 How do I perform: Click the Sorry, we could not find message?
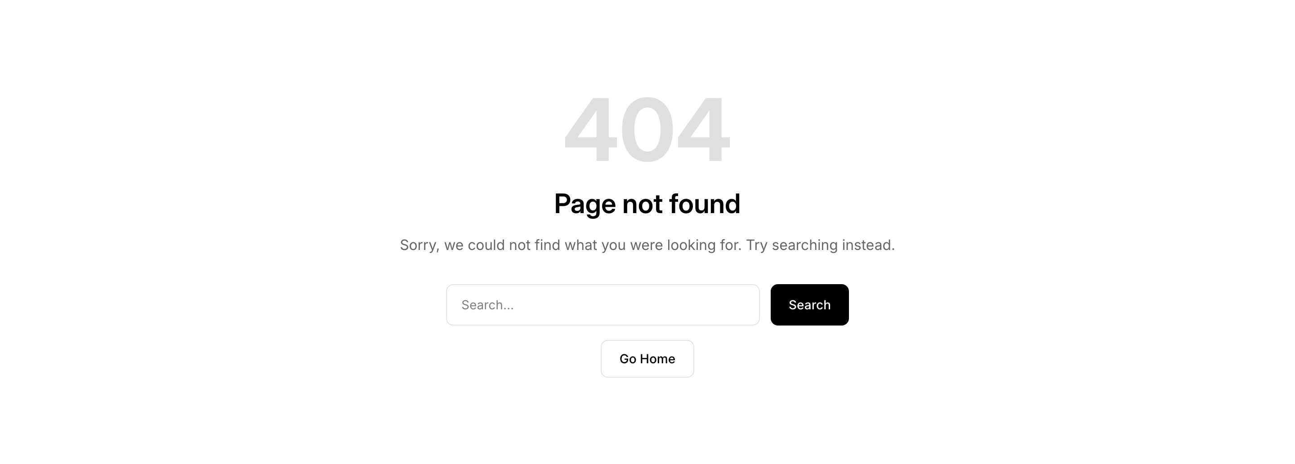[x=647, y=245]
